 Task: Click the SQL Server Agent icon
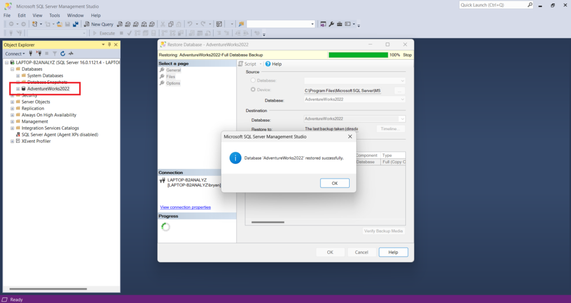[x=18, y=134]
